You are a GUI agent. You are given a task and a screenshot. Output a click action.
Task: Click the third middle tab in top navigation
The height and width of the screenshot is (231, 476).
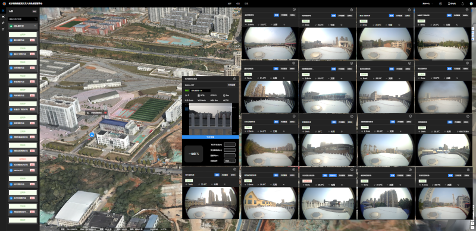click(x=246, y=4)
